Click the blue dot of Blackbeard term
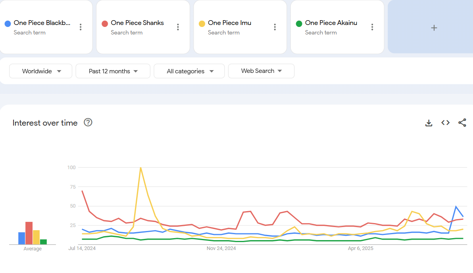The height and width of the screenshot is (273, 473). 8,23
